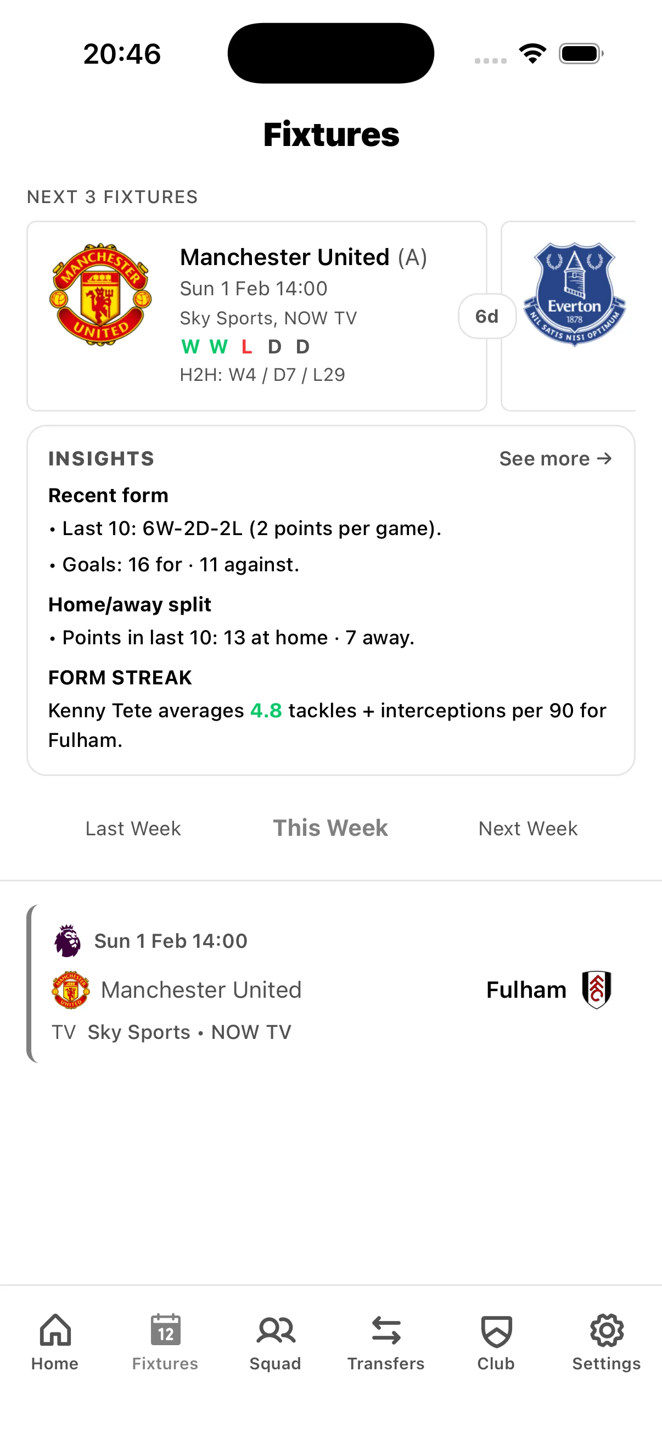The height and width of the screenshot is (1439, 662).
Task: Switch to the Next Week tab
Action: pyautogui.click(x=527, y=828)
